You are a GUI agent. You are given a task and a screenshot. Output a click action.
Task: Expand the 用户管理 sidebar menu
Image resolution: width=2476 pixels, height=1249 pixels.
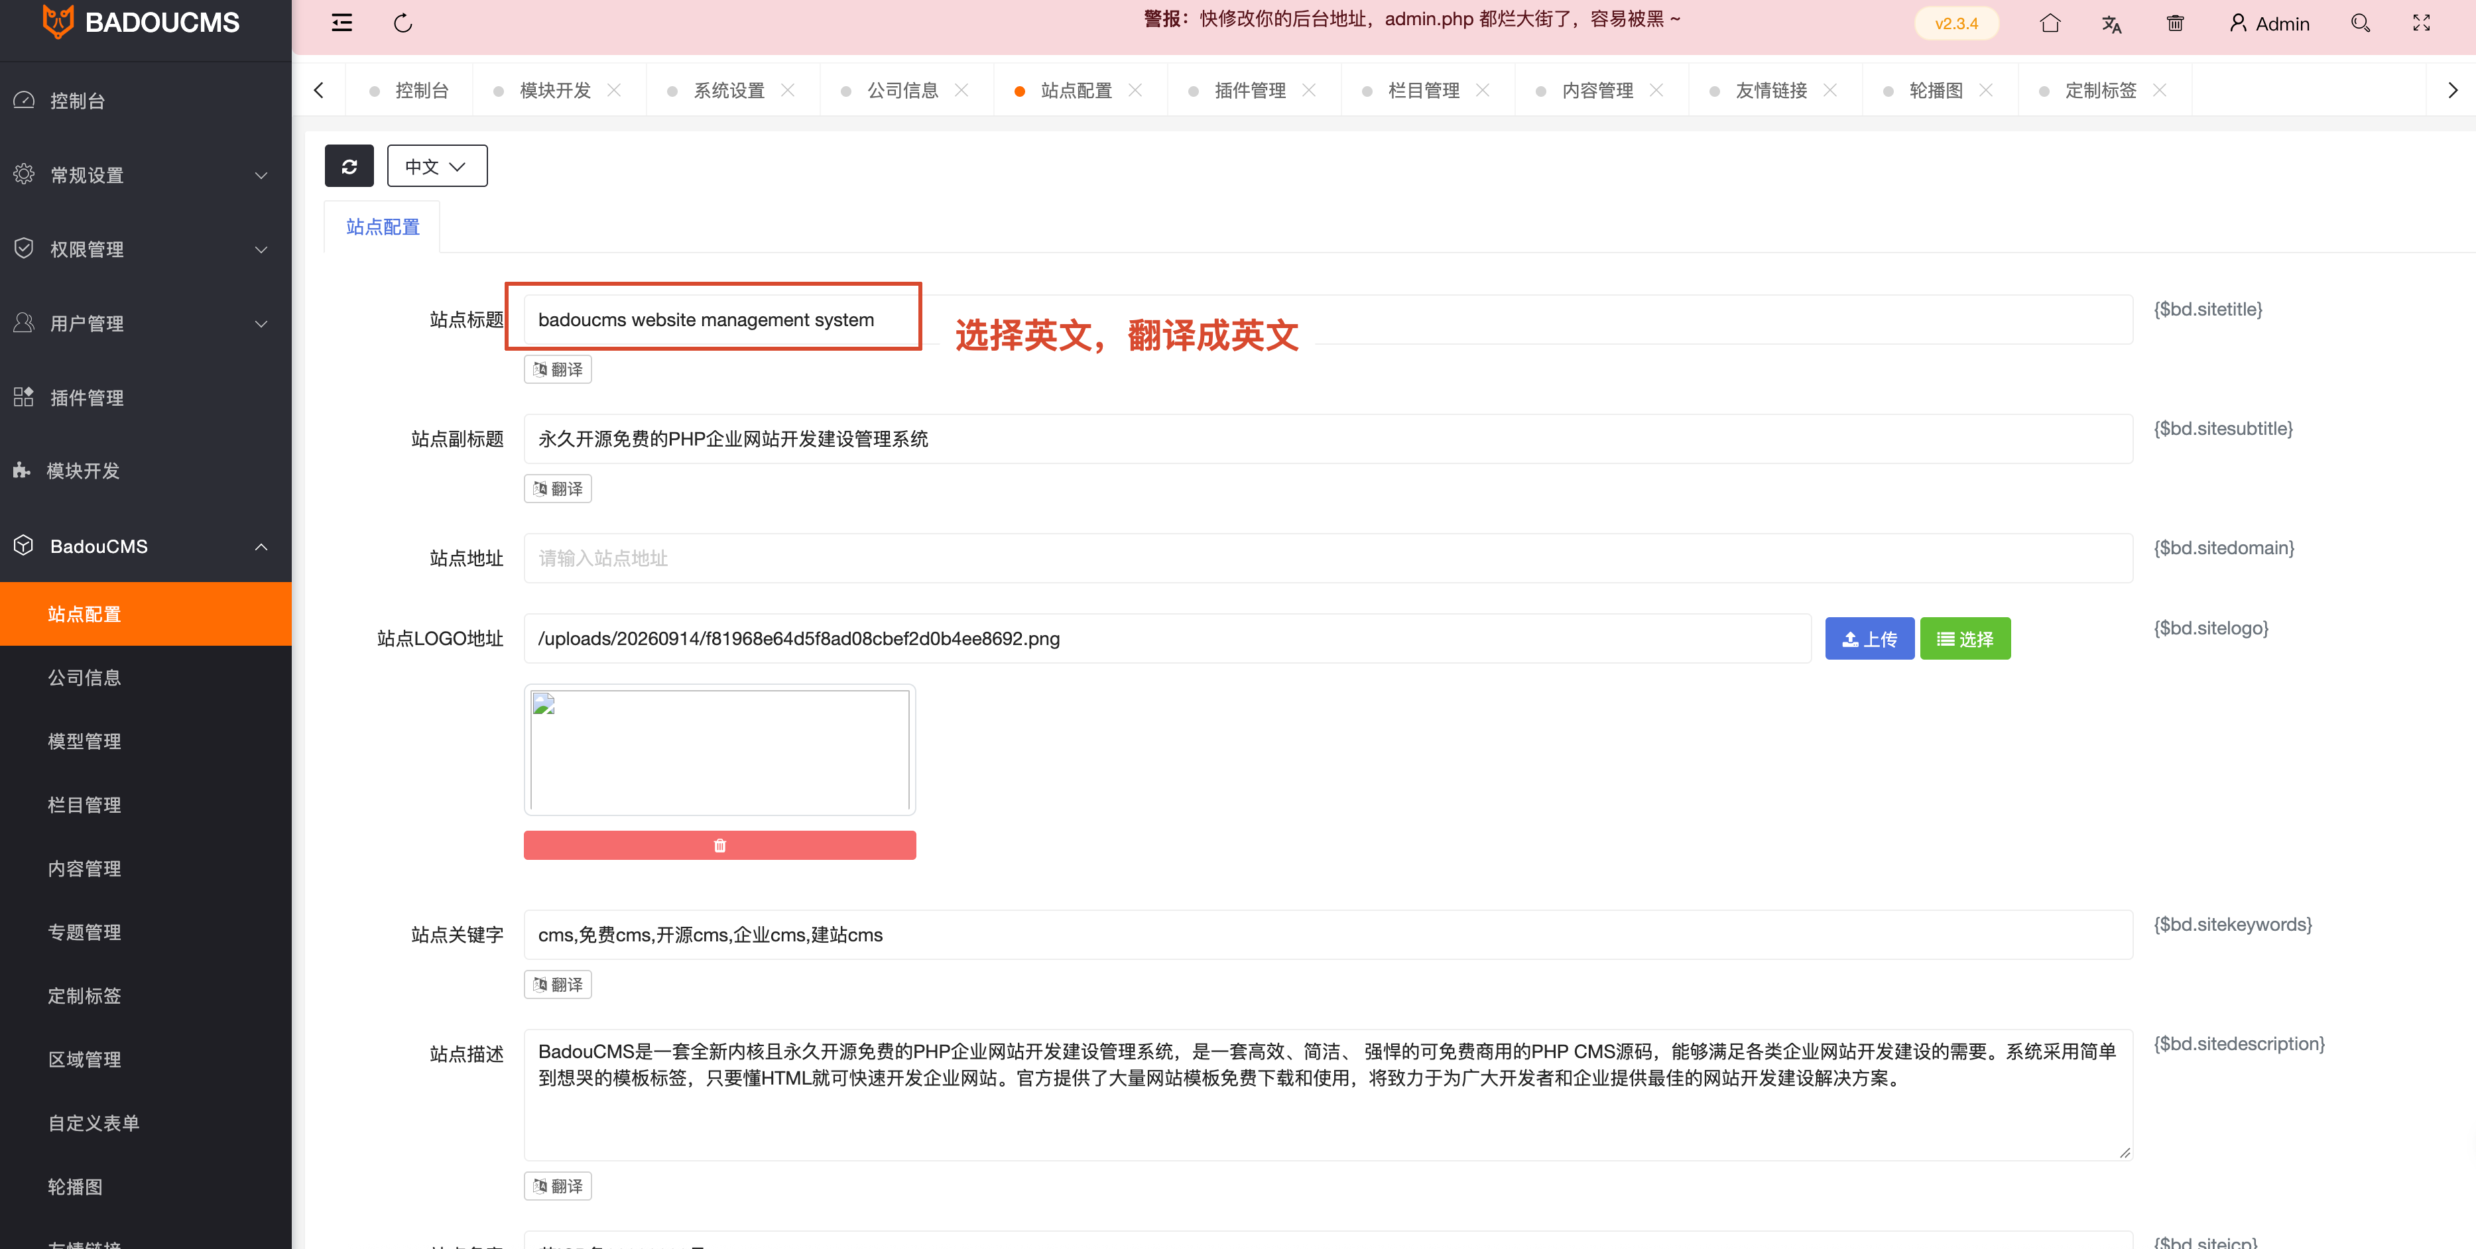point(146,323)
